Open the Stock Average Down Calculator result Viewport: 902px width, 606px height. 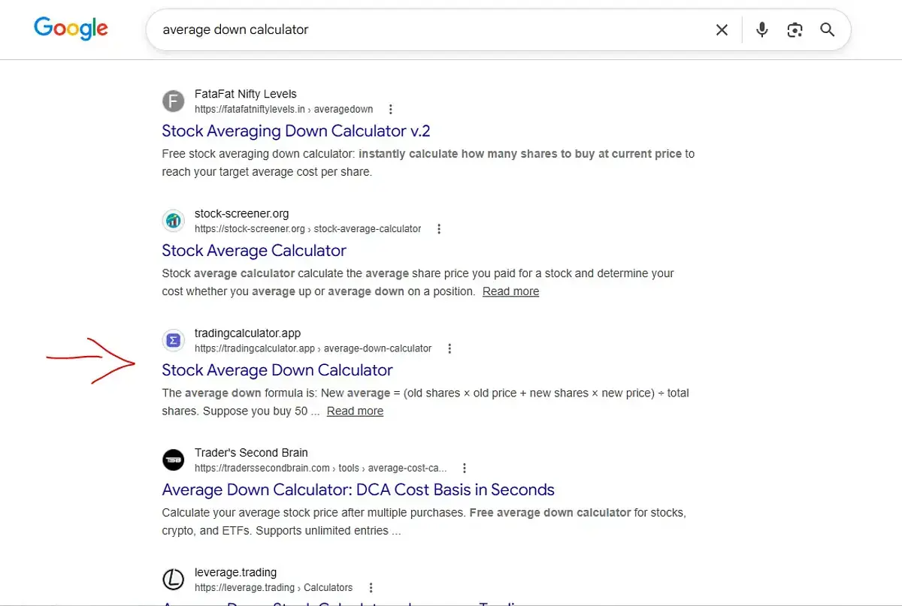[277, 370]
